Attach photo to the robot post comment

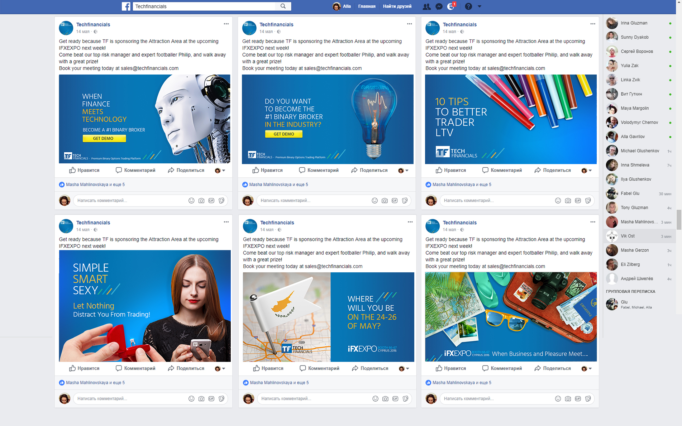tap(201, 201)
